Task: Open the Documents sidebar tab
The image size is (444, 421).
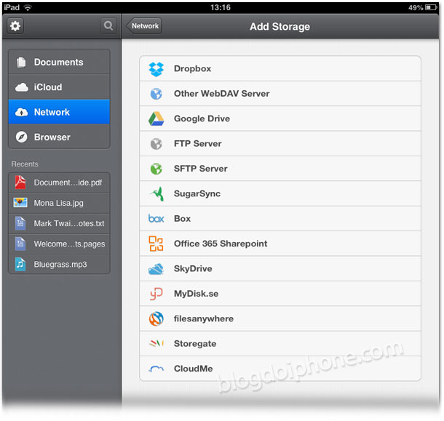Action: click(x=59, y=62)
